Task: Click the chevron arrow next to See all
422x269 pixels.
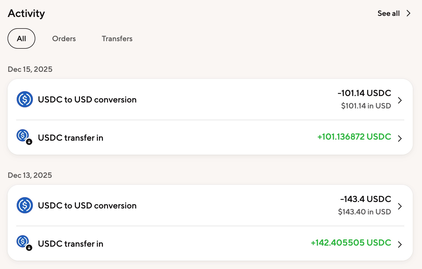Action: [x=409, y=13]
